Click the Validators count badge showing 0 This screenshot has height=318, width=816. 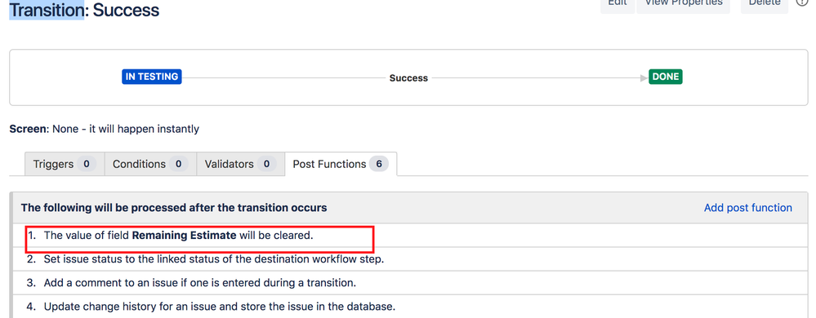266,164
